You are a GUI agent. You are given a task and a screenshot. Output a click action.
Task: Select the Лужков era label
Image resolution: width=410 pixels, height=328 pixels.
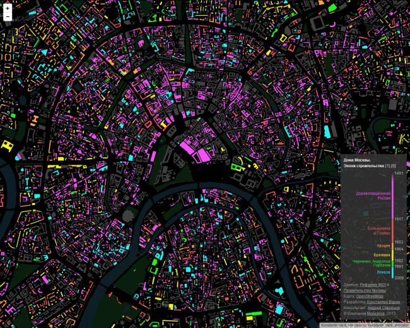click(x=383, y=272)
